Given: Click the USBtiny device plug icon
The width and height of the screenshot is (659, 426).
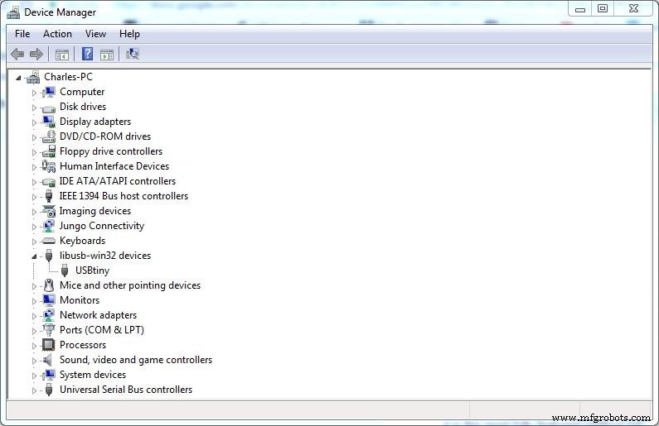Looking at the screenshot, I should [x=65, y=270].
